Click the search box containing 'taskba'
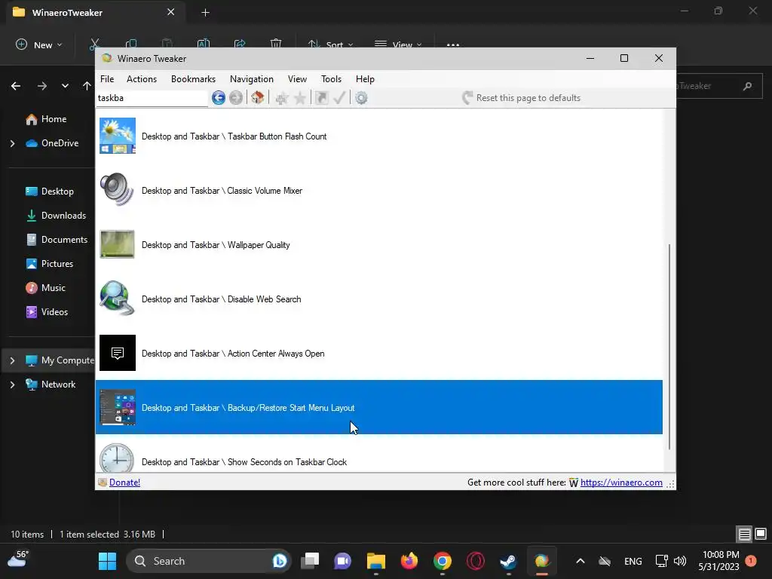This screenshot has height=579, width=772. [152, 98]
